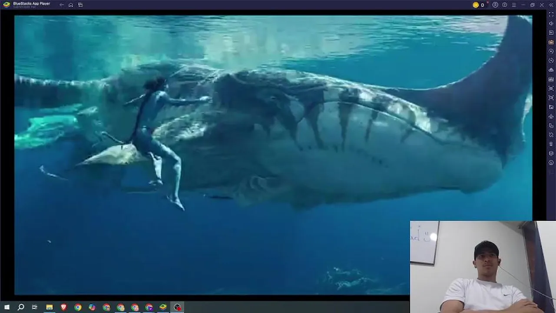Click the BlueStacks logo in title bar
The image size is (556, 313).
[7, 5]
